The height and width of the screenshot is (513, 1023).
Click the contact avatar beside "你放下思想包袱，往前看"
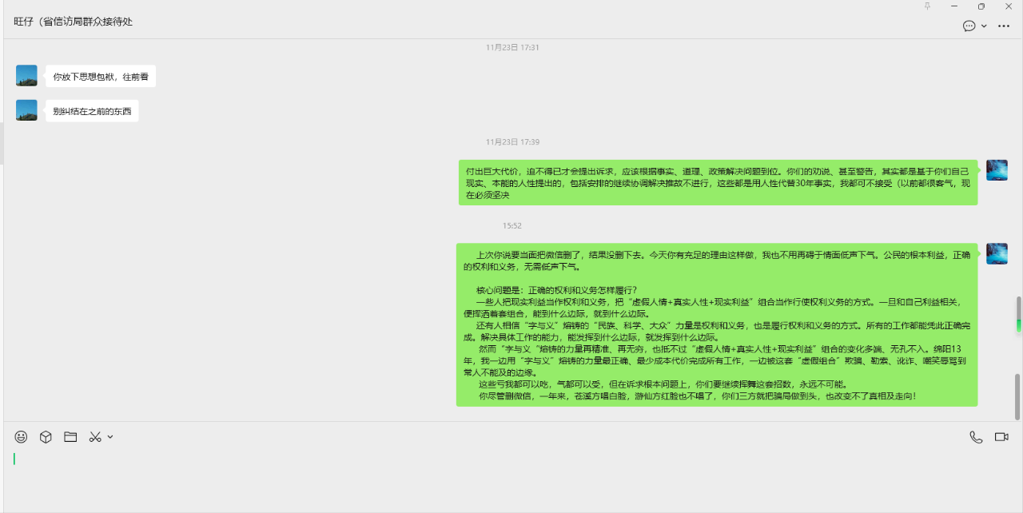pos(26,74)
